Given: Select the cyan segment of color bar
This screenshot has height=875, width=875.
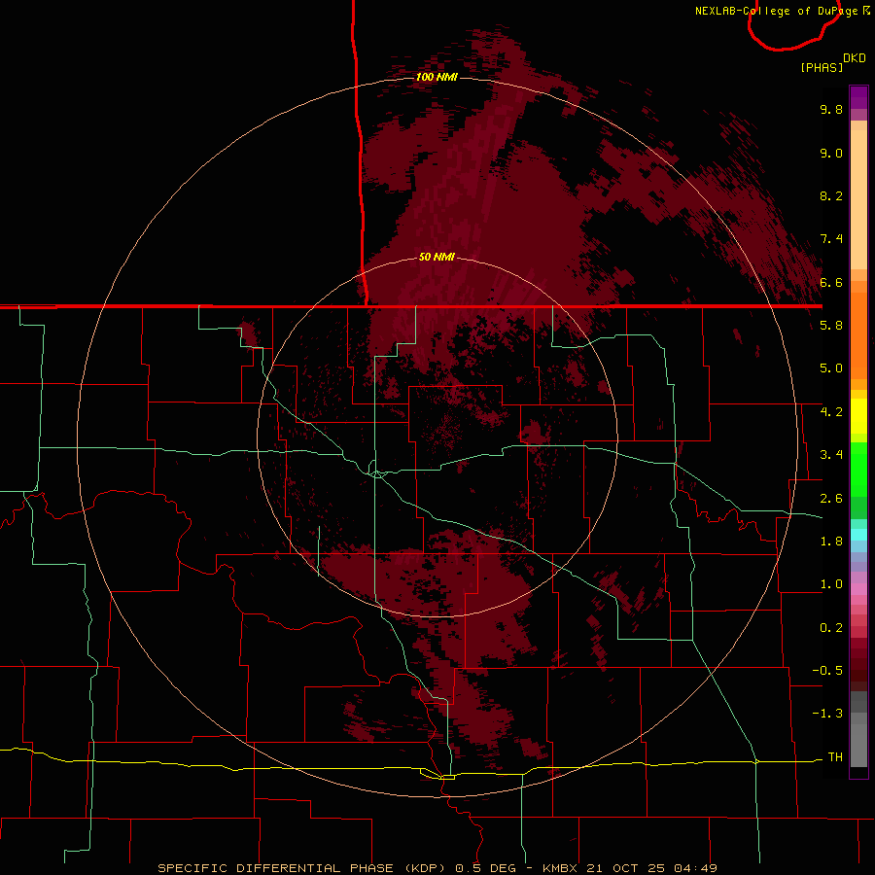Looking at the screenshot, I should pos(858,535).
